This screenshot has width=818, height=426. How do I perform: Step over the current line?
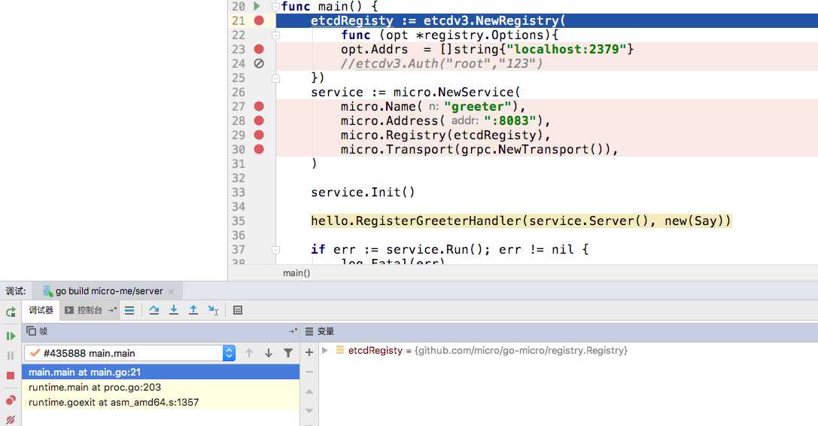[x=154, y=310]
